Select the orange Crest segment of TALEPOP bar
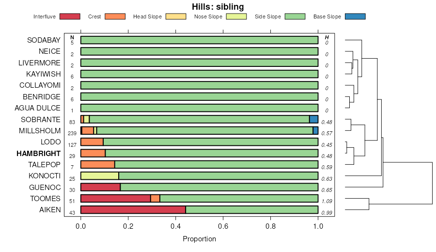This screenshot has width=436, height=252. (x=97, y=164)
